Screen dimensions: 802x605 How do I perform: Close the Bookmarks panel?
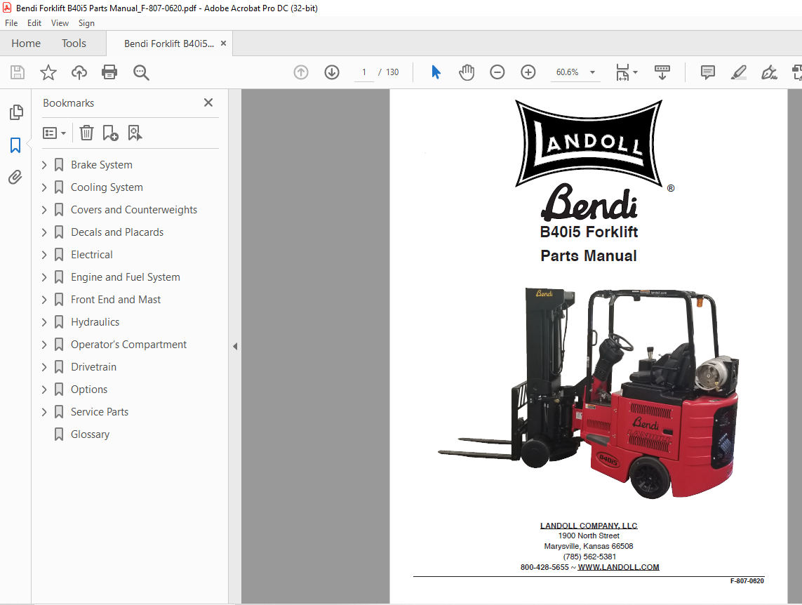coord(208,102)
